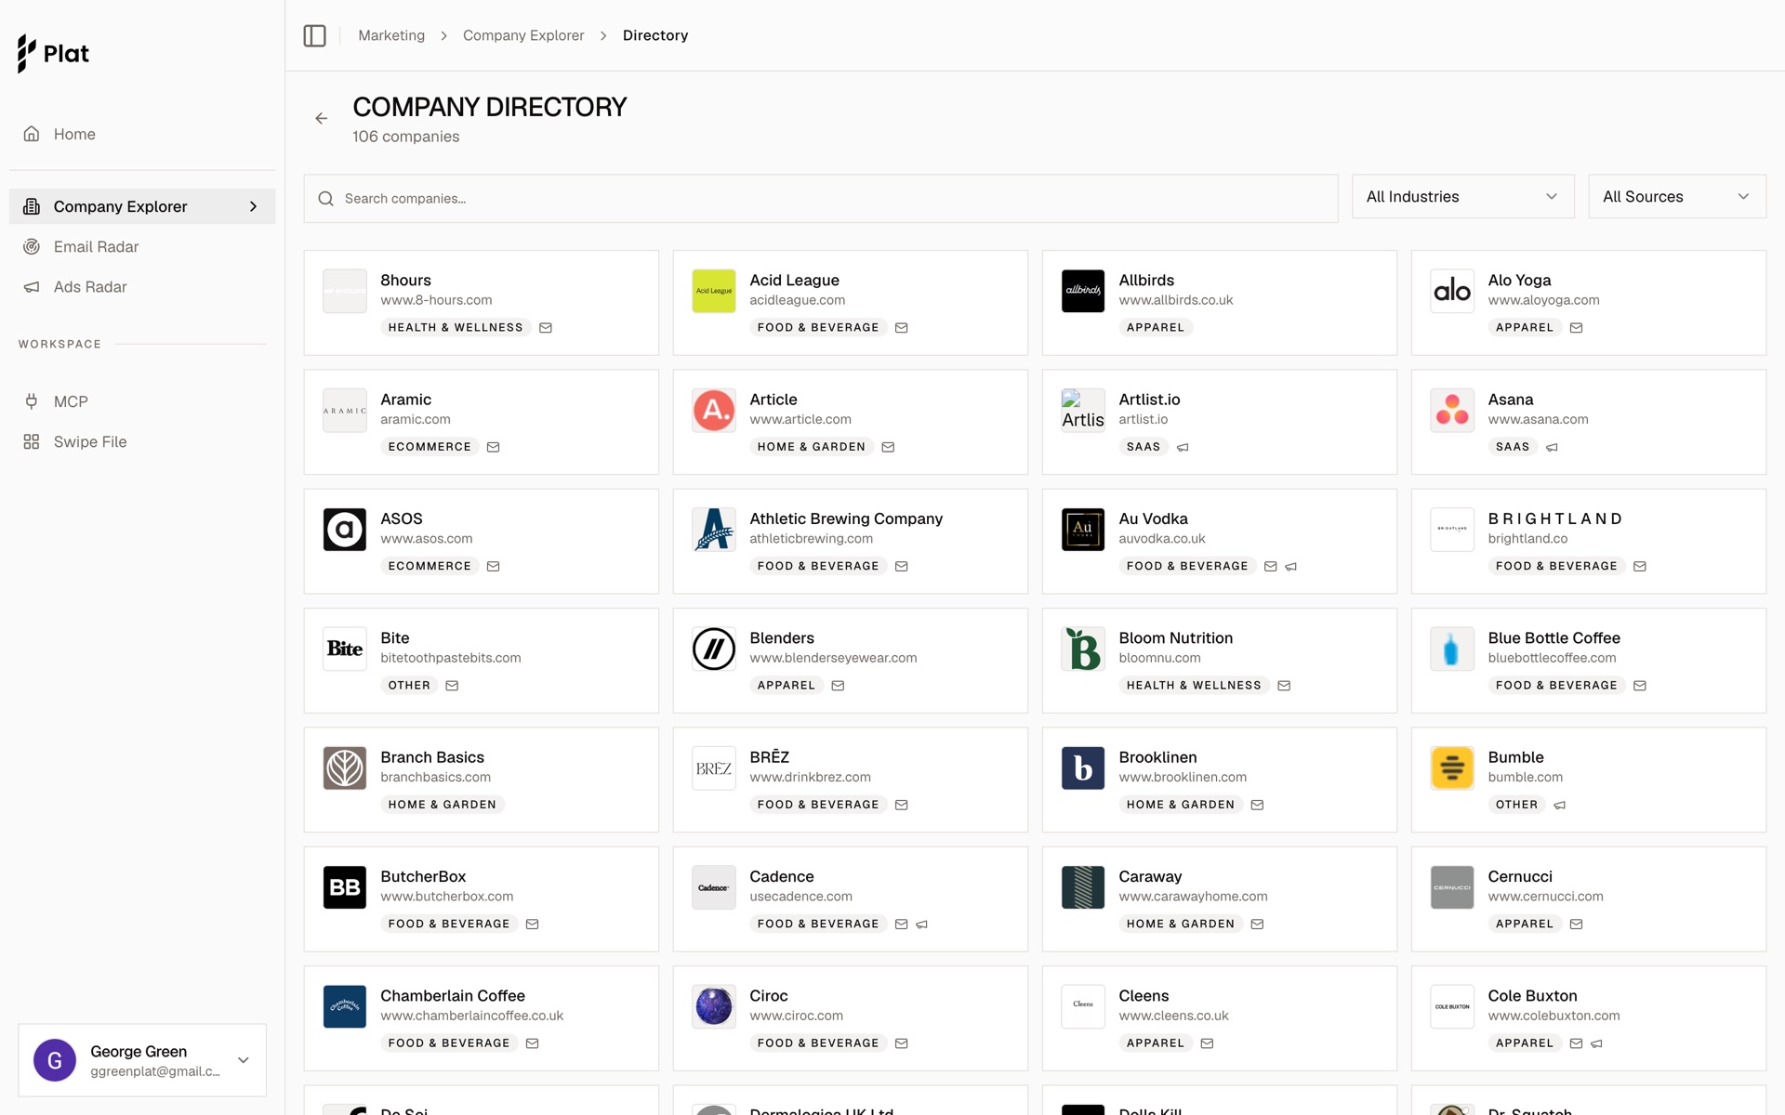Click the Apparel tag on Cernucci
The height and width of the screenshot is (1115, 1785).
tap(1524, 924)
